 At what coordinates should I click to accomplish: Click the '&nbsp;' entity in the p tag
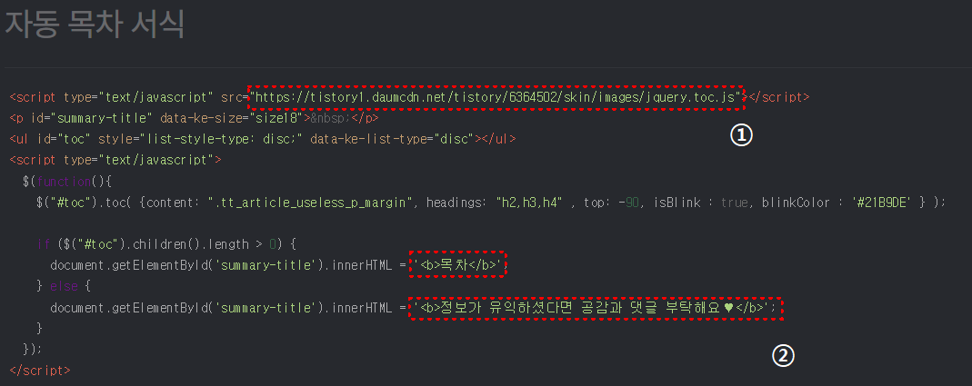coord(332,118)
